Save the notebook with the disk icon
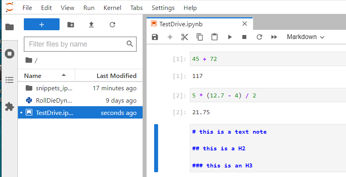The width and height of the screenshot is (346, 177). [x=155, y=37]
